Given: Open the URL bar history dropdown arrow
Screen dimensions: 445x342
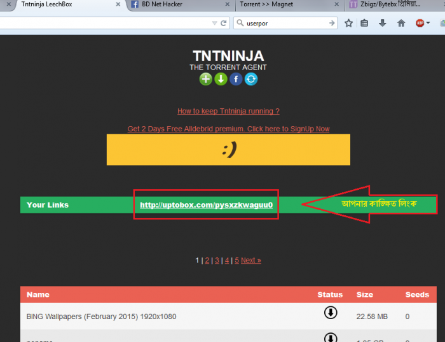Looking at the screenshot, I should [215, 24].
